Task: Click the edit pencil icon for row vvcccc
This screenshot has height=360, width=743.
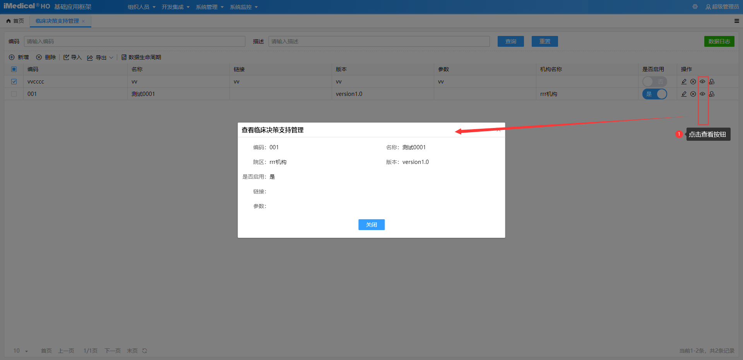Action: click(684, 82)
